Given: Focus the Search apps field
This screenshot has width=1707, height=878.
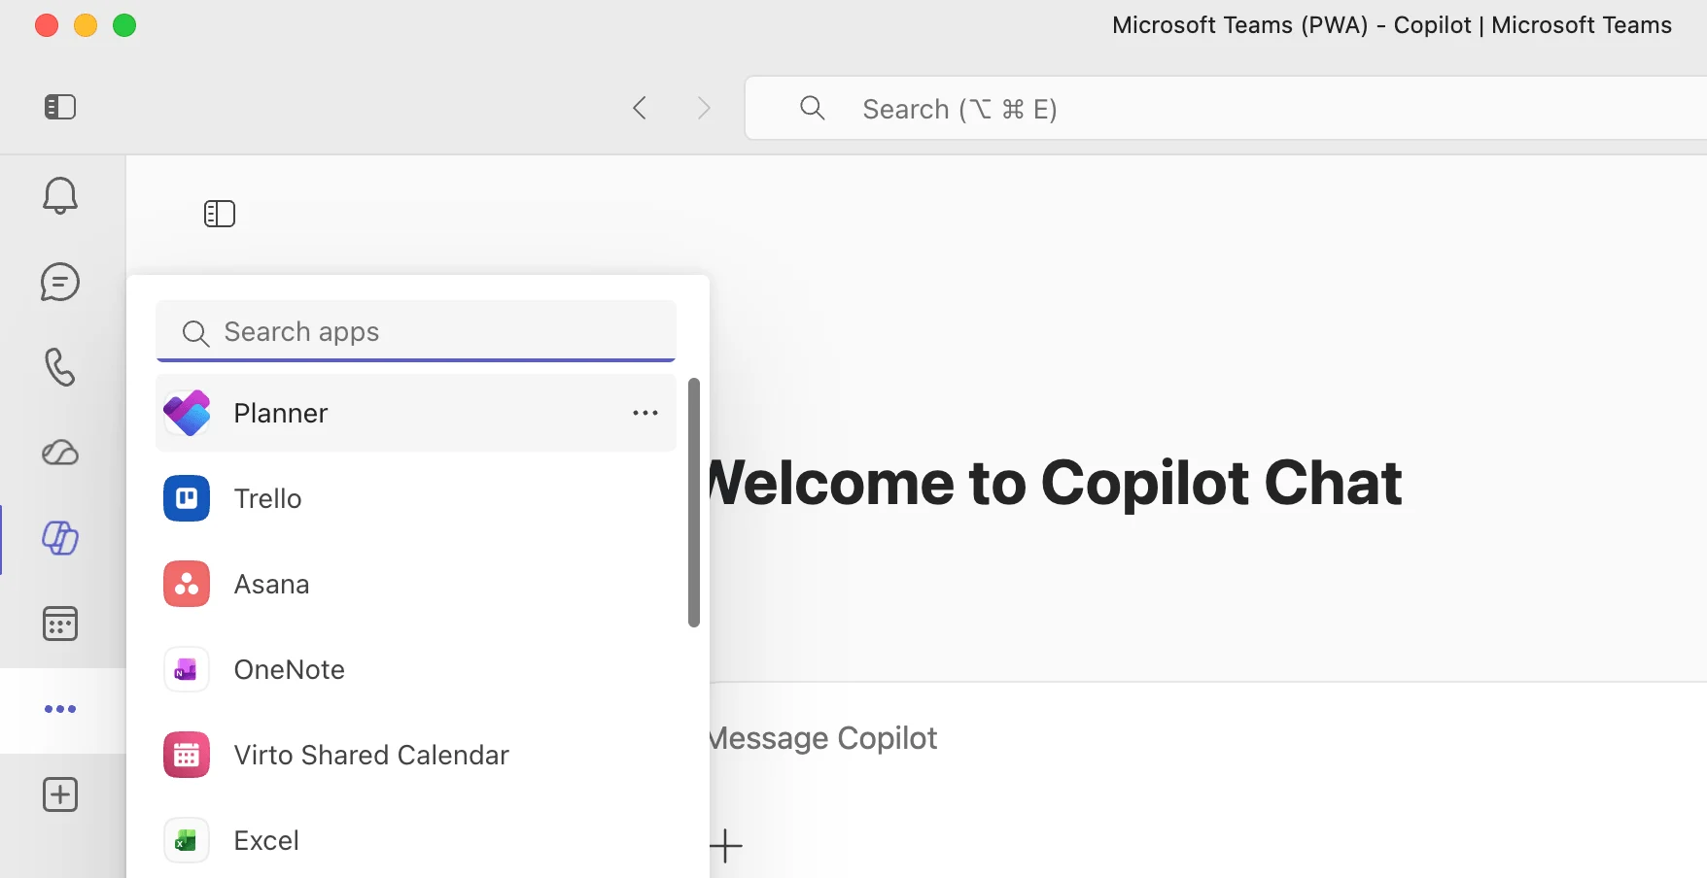Looking at the screenshot, I should pyautogui.click(x=416, y=331).
